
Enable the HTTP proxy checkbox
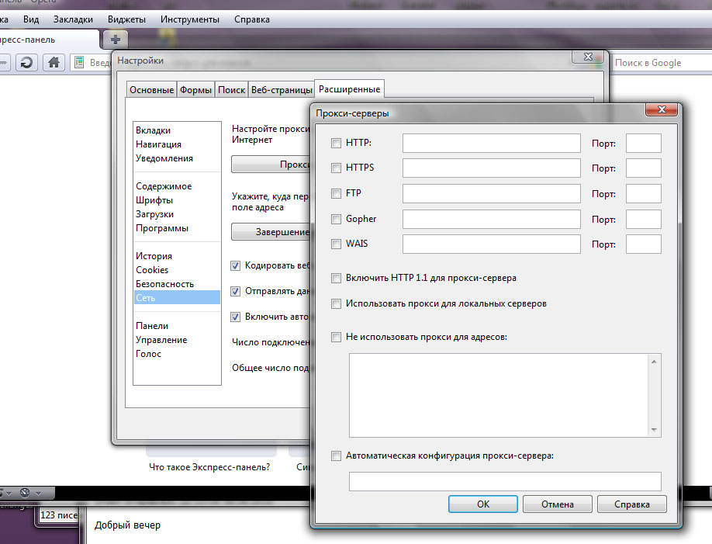336,143
